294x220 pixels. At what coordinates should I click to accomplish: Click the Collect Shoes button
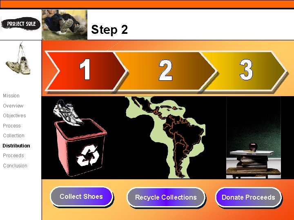point(81,197)
